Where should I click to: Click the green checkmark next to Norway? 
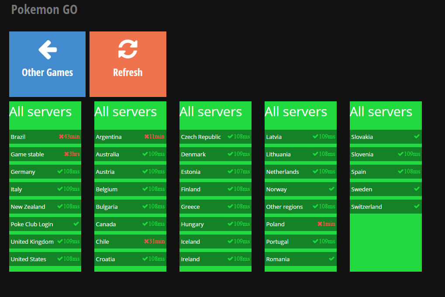331,189
